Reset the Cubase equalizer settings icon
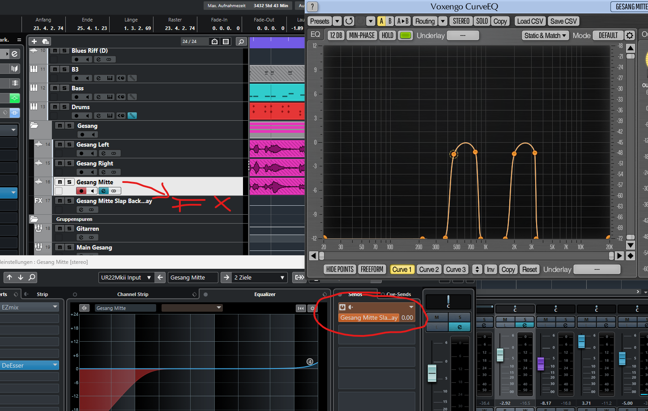The height and width of the screenshot is (411, 648). tap(301, 308)
